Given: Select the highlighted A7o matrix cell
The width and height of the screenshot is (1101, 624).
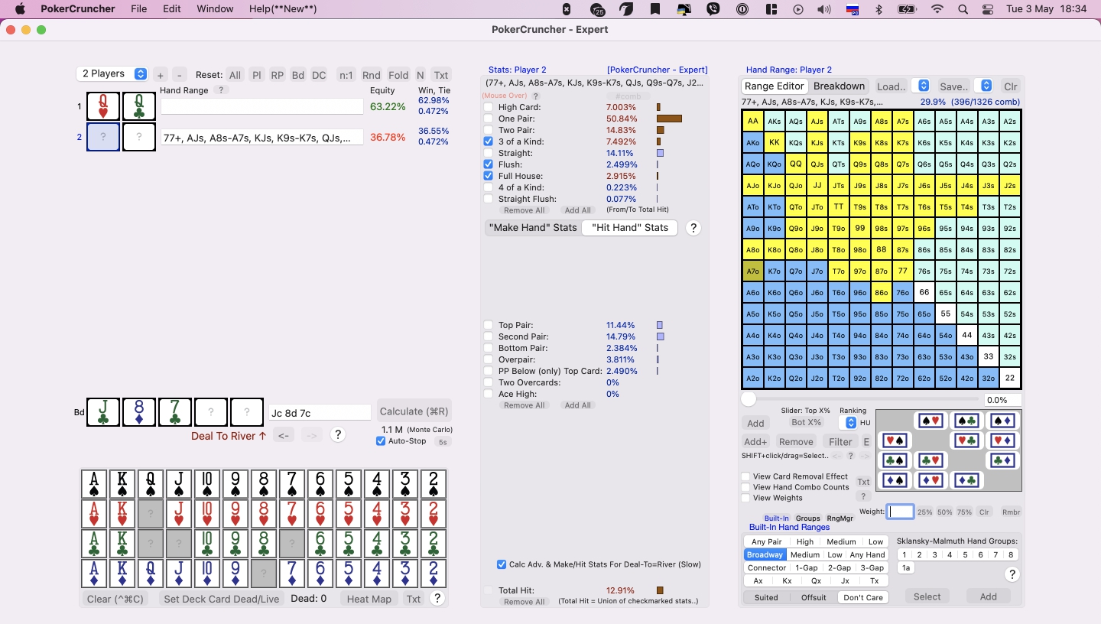Looking at the screenshot, I should coord(753,271).
